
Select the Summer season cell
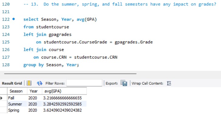[x=17, y=104]
